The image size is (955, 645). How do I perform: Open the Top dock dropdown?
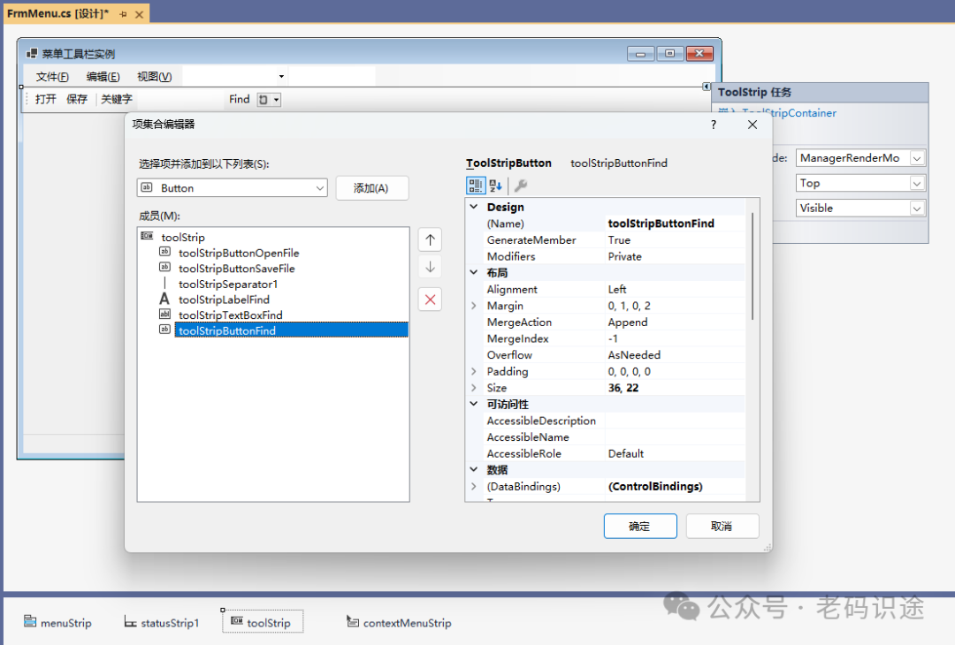[x=917, y=183]
